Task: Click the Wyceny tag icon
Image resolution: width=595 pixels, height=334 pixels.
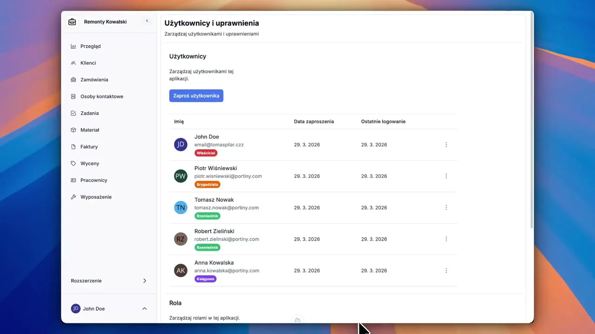Action: pyautogui.click(x=73, y=163)
